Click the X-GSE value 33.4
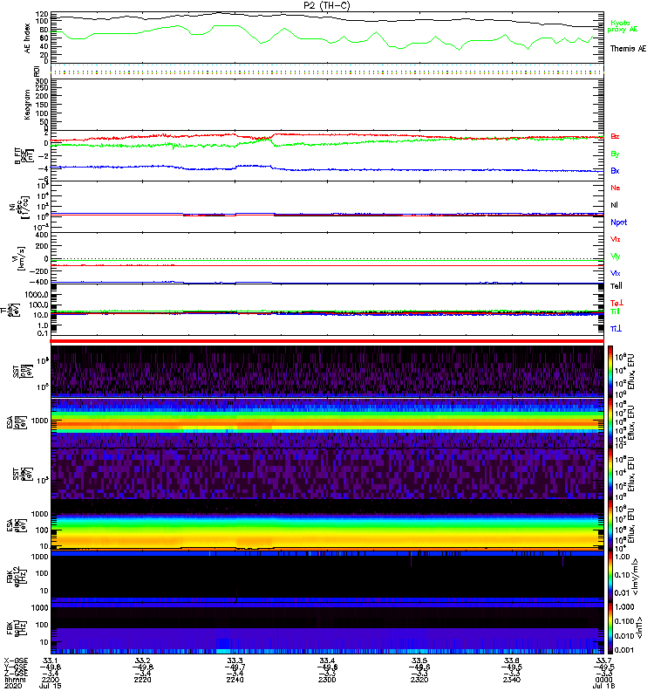654x698 pixels. [327, 660]
